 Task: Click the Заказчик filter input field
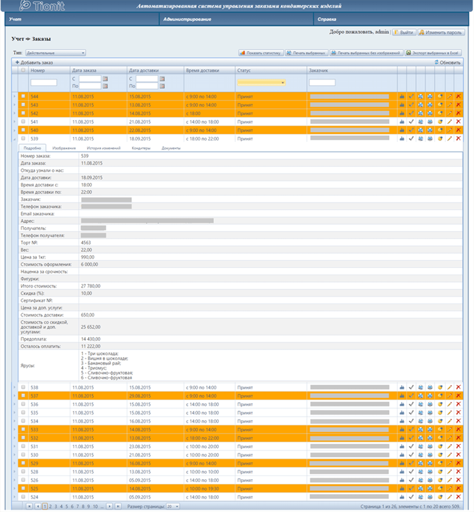click(x=322, y=83)
